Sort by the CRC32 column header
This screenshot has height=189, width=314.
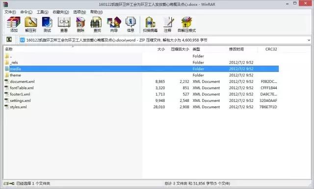point(271,49)
